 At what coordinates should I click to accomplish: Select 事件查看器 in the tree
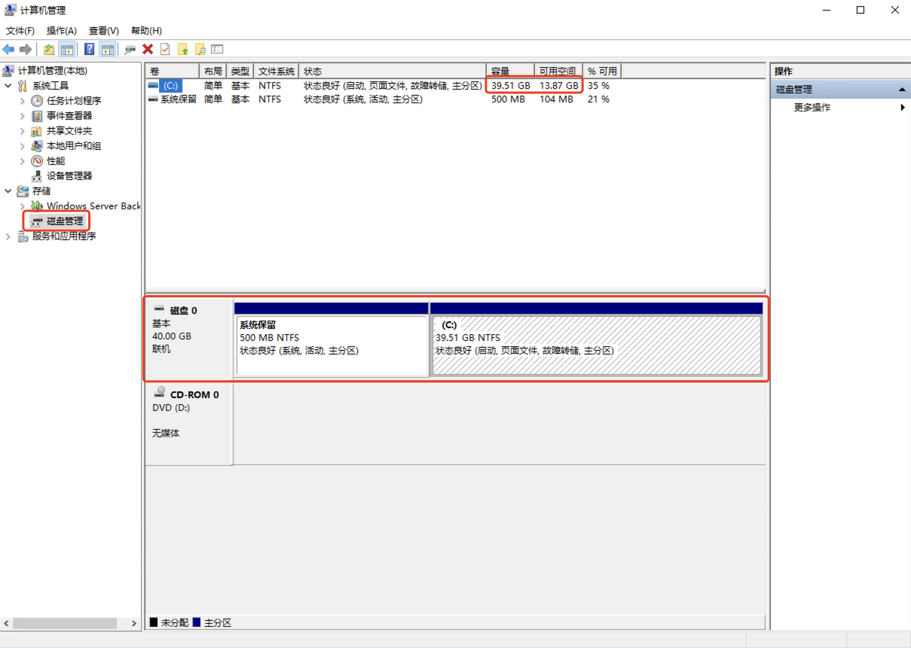click(x=69, y=116)
